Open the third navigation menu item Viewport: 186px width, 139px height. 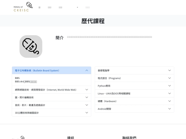(x=61, y=8)
